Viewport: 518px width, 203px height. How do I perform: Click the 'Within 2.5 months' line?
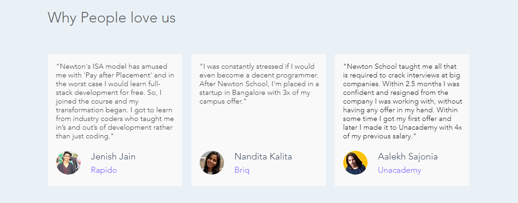402,84
